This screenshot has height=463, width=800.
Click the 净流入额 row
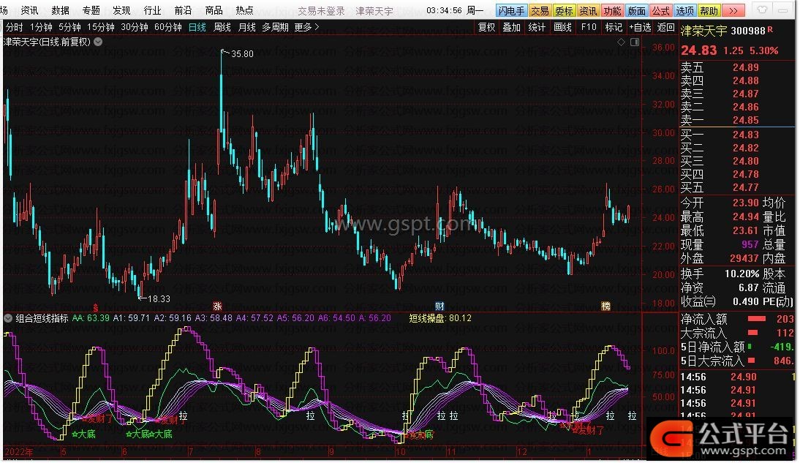point(737,320)
